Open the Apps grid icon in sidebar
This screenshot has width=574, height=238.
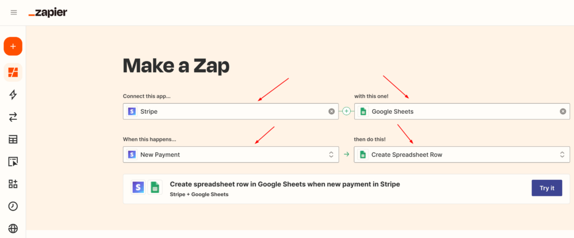click(13, 184)
